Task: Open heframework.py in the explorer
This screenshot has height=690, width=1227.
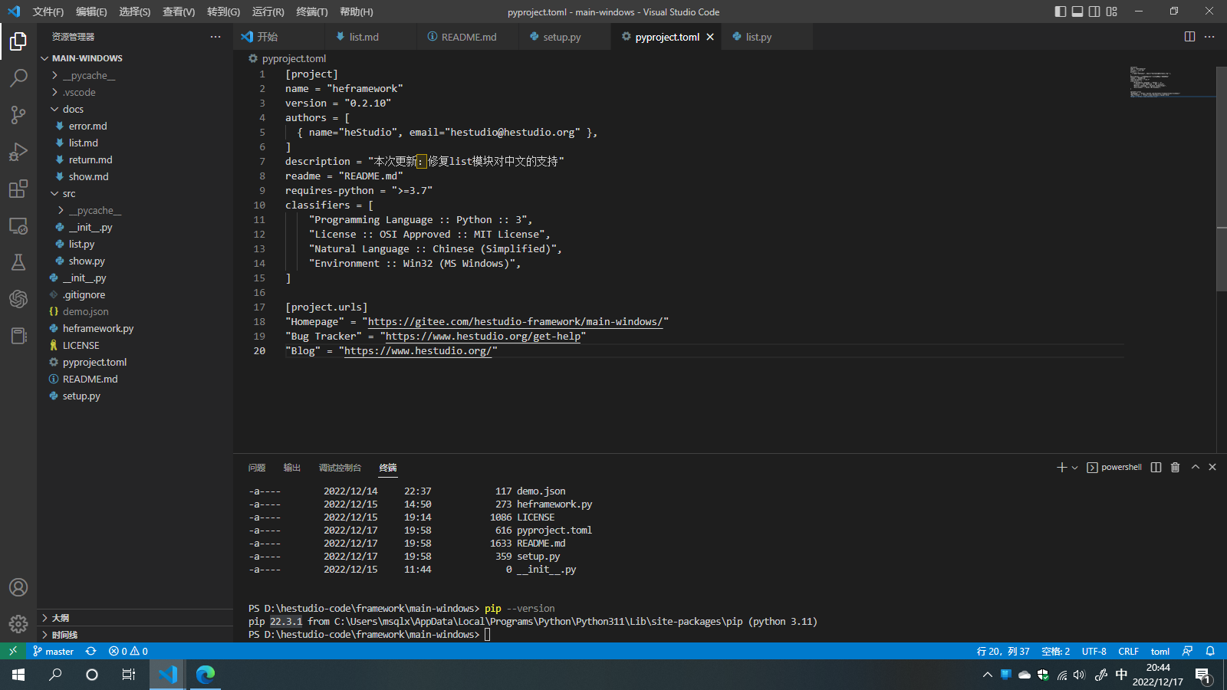Action: 135,328
